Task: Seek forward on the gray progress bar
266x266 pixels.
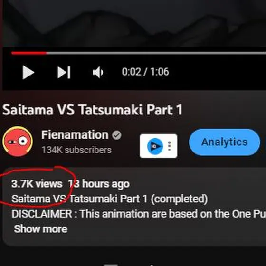Action: pos(156,53)
